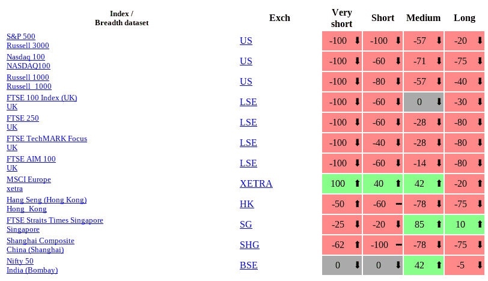Open the XETRA exchange link
The image size is (488, 281).
256,184
